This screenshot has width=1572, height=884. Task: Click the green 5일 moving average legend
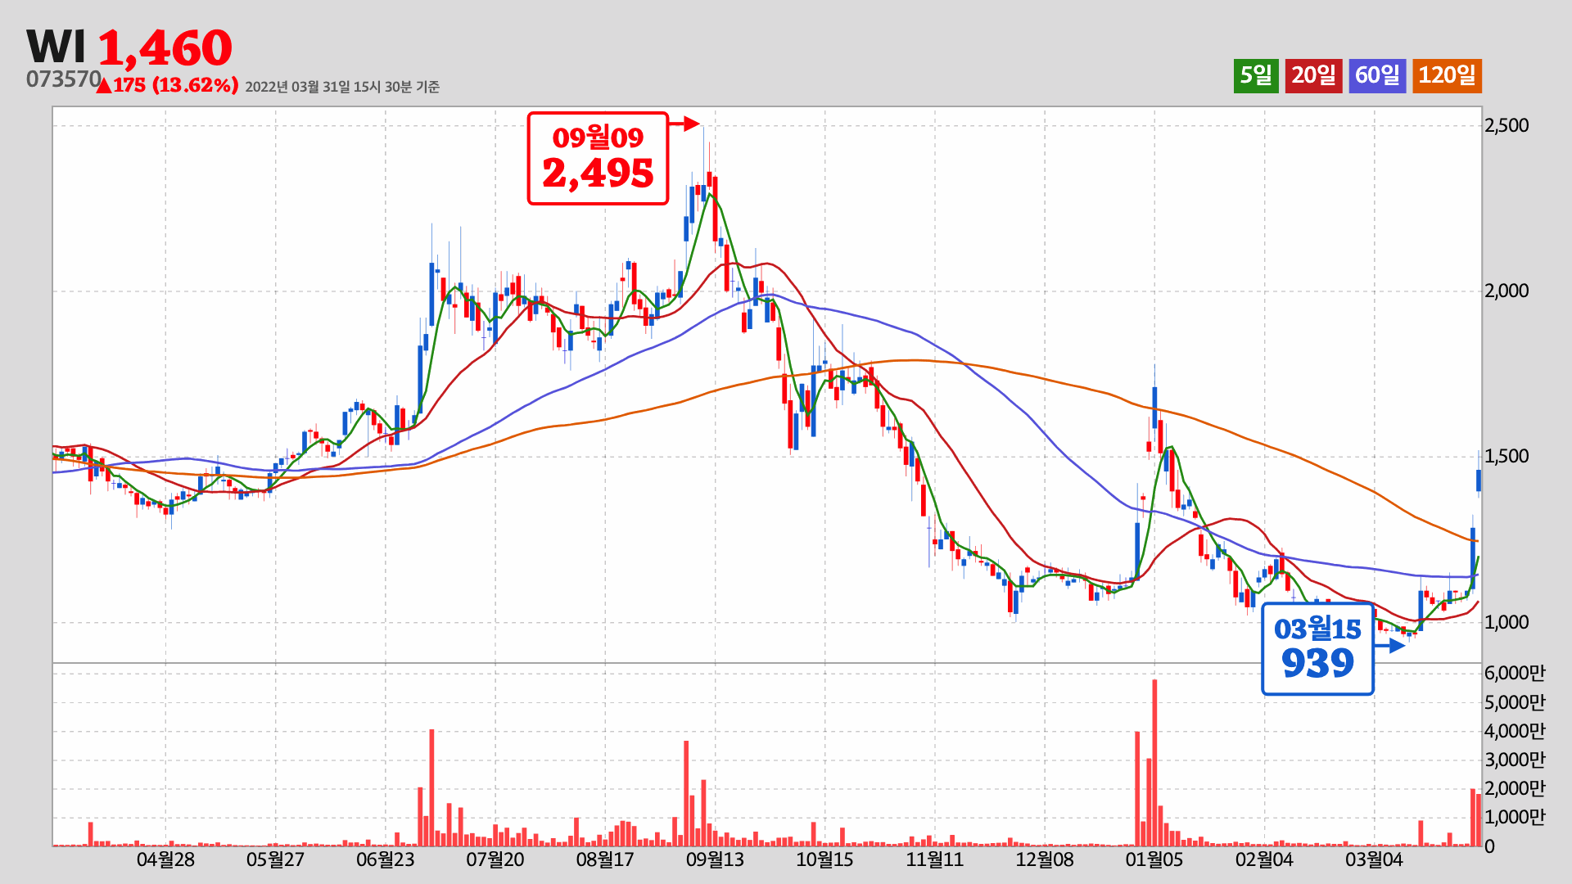[1256, 76]
